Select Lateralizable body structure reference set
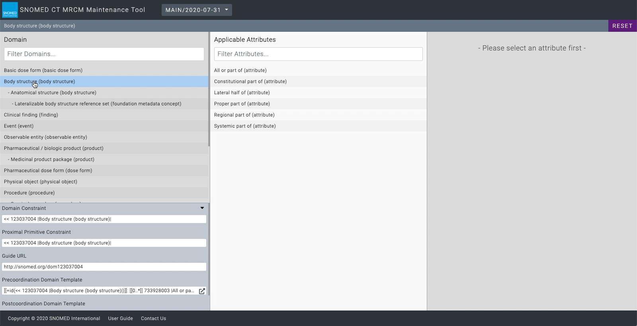Viewport: 637px width, 326px height. click(x=104, y=104)
